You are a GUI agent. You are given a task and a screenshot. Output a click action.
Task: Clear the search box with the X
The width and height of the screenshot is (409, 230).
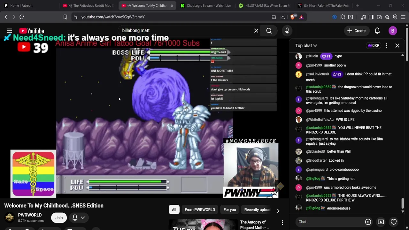(x=256, y=31)
